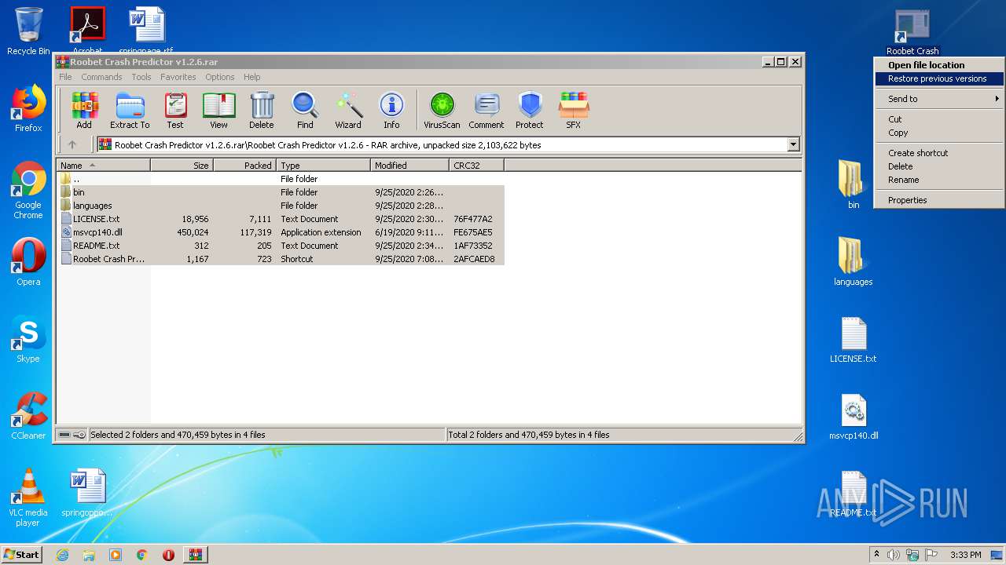
Task: Click the Protect shield icon
Action: pyautogui.click(x=530, y=111)
